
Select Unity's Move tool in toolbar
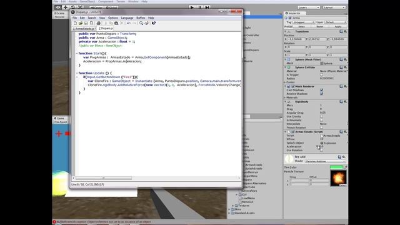pos(66,7)
